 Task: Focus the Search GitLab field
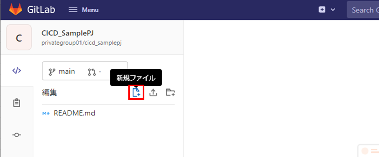[363, 10]
